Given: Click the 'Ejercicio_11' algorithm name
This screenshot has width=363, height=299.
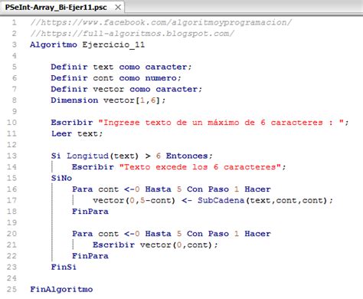Looking at the screenshot, I should click(113, 45).
